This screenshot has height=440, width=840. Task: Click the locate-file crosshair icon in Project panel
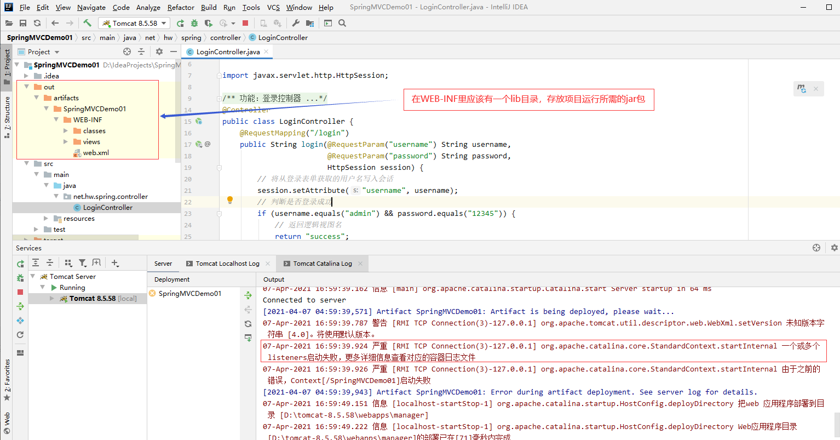[127, 52]
